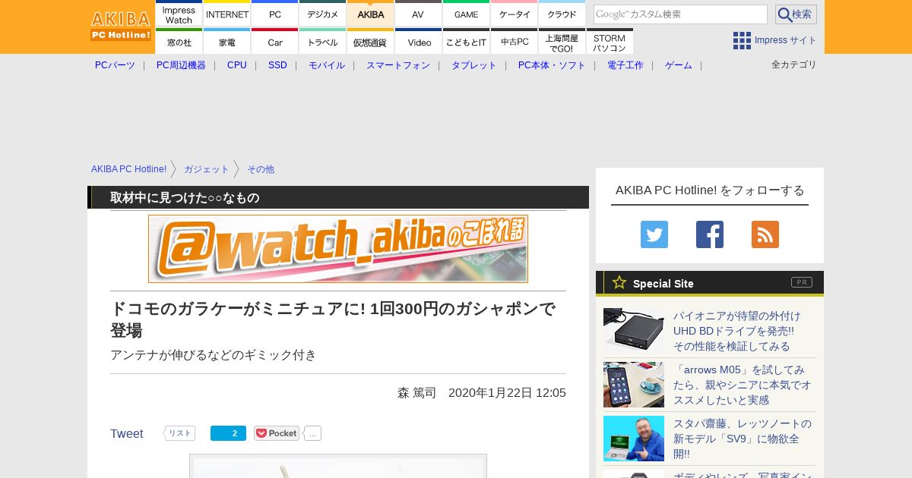
Task: Click the Impress サイト text link
Action: [x=786, y=40]
